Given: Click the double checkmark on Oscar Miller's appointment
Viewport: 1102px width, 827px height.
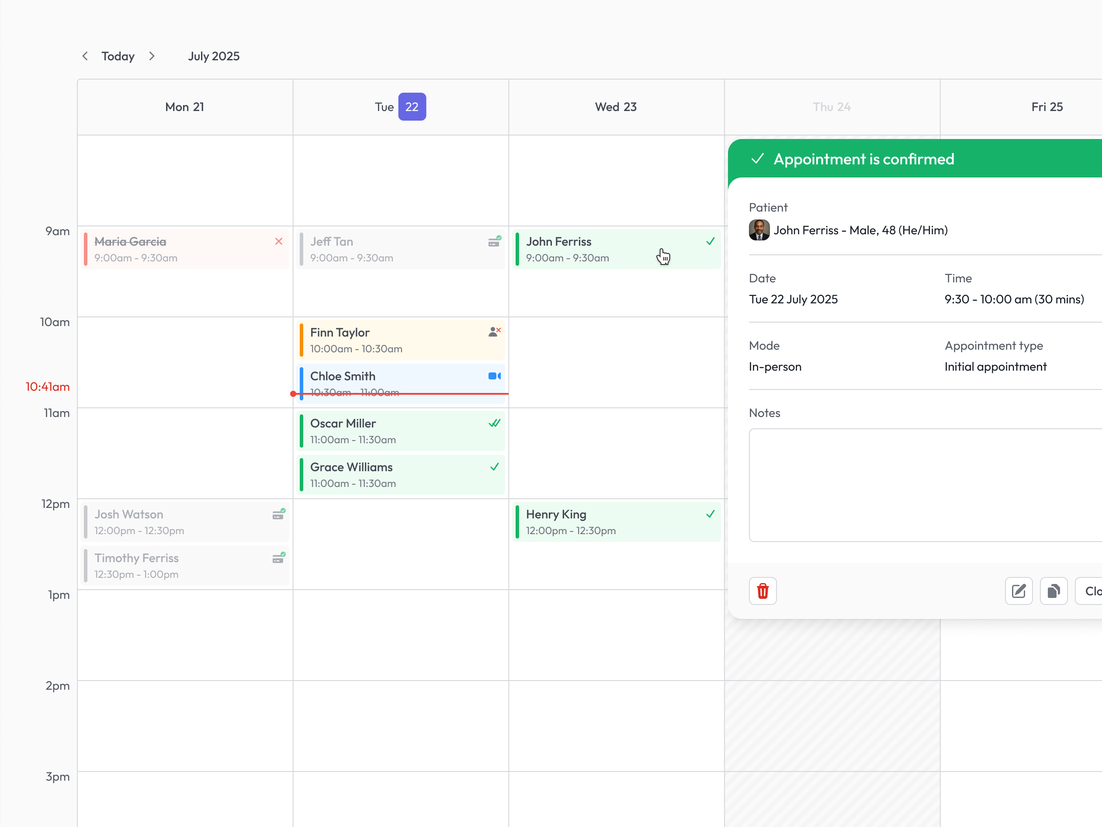Looking at the screenshot, I should pyautogui.click(x=494, y=423).
